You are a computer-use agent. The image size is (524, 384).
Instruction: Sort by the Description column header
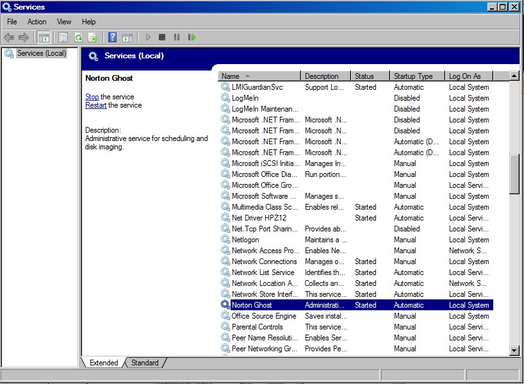pyautogui.click(x=326, y=76)
